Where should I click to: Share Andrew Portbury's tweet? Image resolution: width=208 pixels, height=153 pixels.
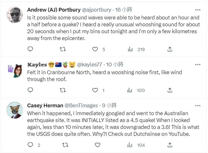[170, 49]
